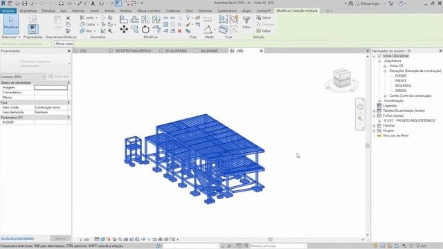
Task: Open the Selecionar panel dropdown
Action: [11, 37]
